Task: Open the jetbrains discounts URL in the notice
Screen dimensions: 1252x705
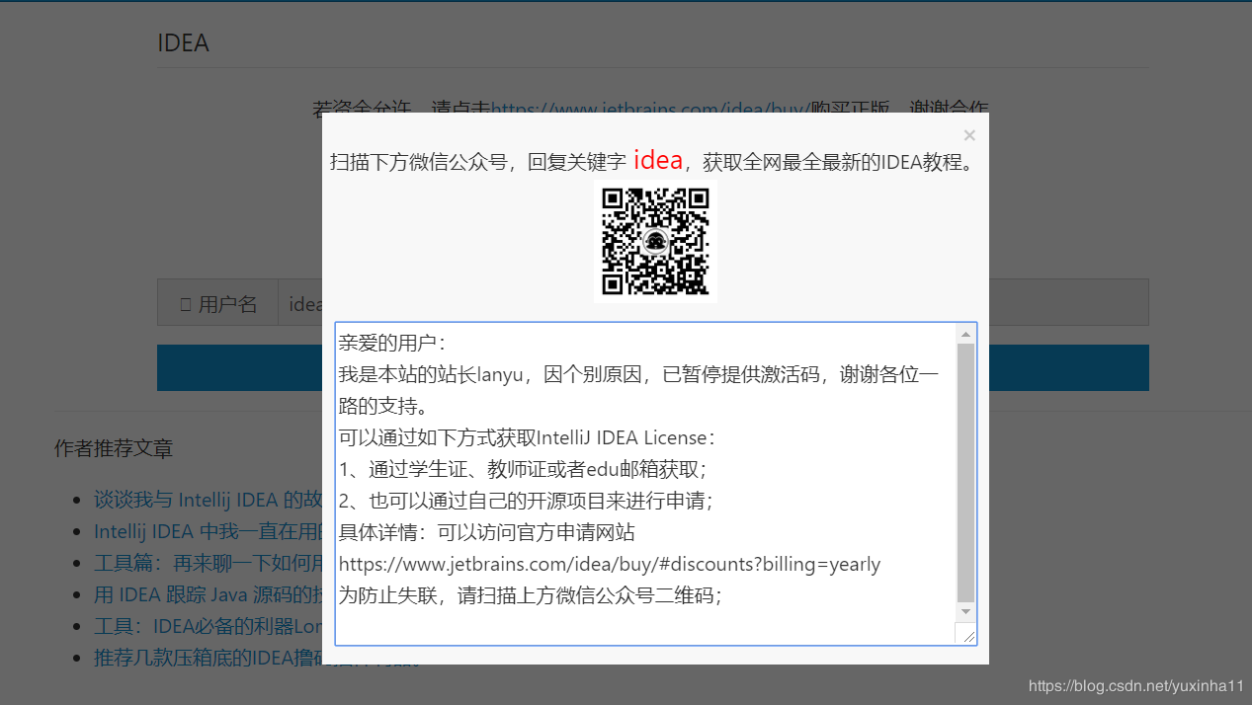Action: [609, 564]
